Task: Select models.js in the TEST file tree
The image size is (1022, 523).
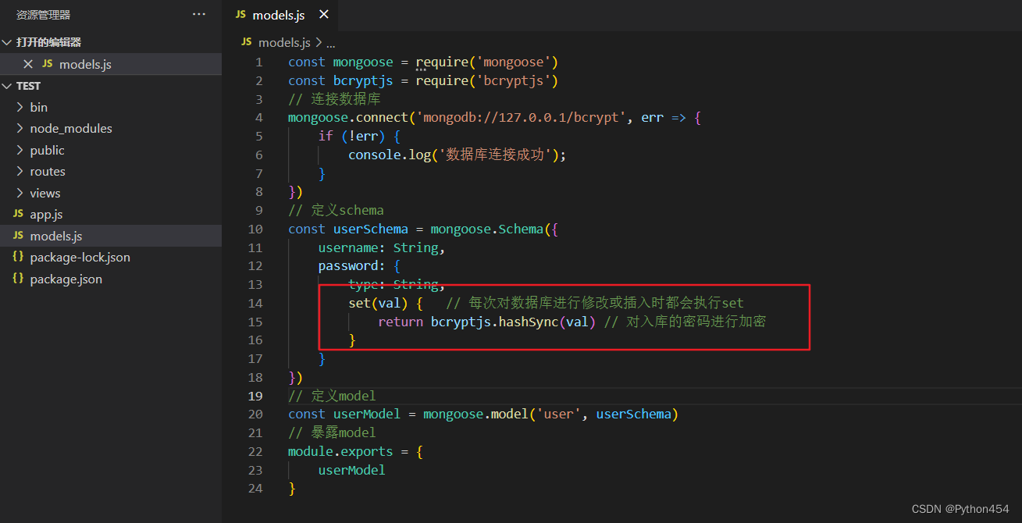Action: point(111,236)
